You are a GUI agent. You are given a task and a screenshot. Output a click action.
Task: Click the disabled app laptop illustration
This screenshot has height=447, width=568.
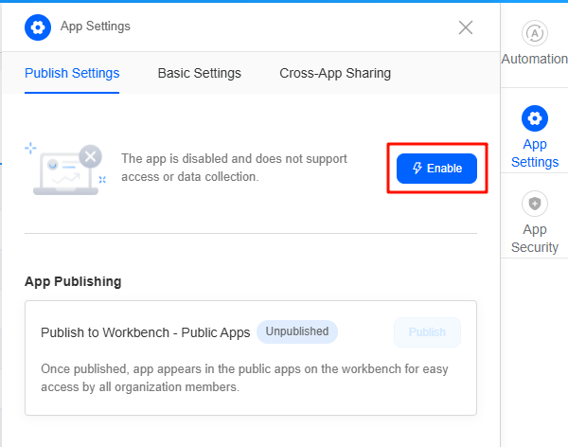[x=66, y=170]
